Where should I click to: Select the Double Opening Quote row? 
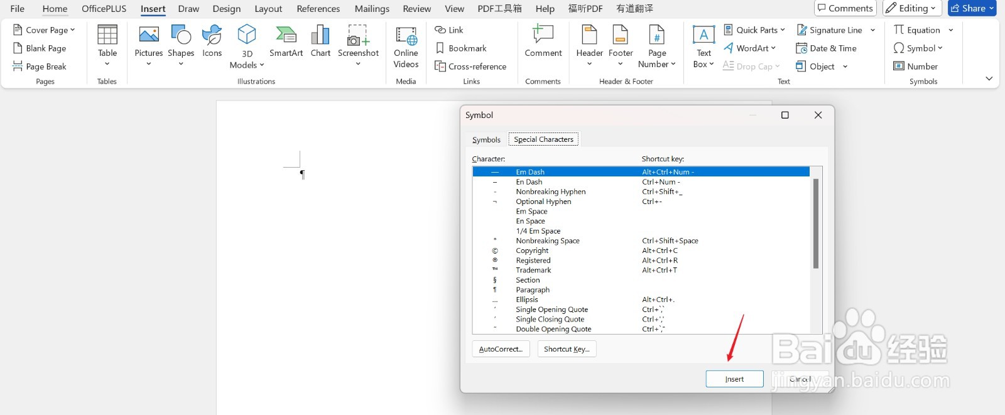pos(641,329)
